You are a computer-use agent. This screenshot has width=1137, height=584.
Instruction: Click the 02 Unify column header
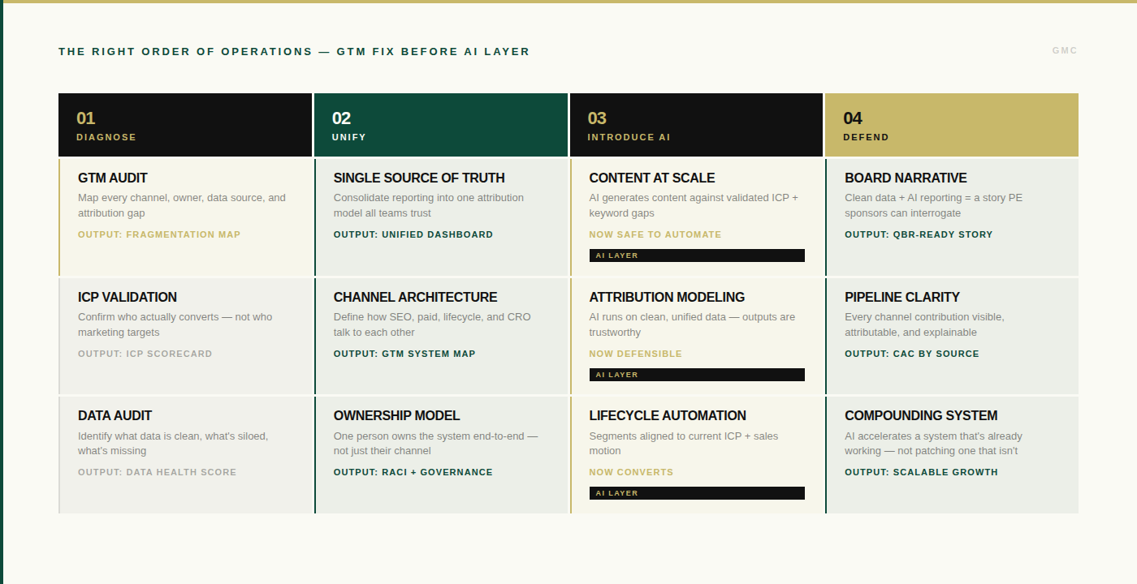[x=441, y=125]
